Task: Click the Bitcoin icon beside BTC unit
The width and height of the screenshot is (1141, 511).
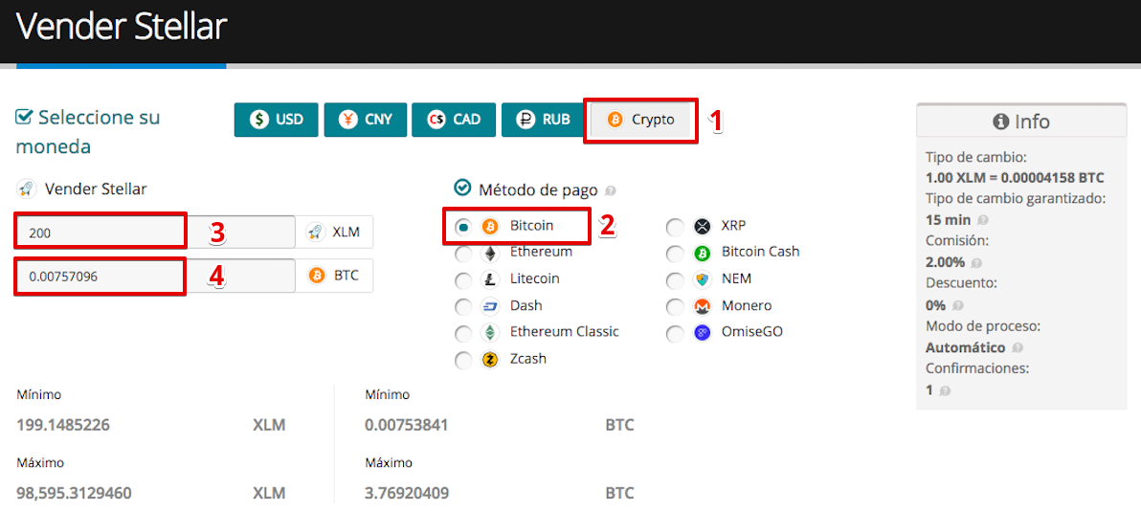Action: (317, 276)
